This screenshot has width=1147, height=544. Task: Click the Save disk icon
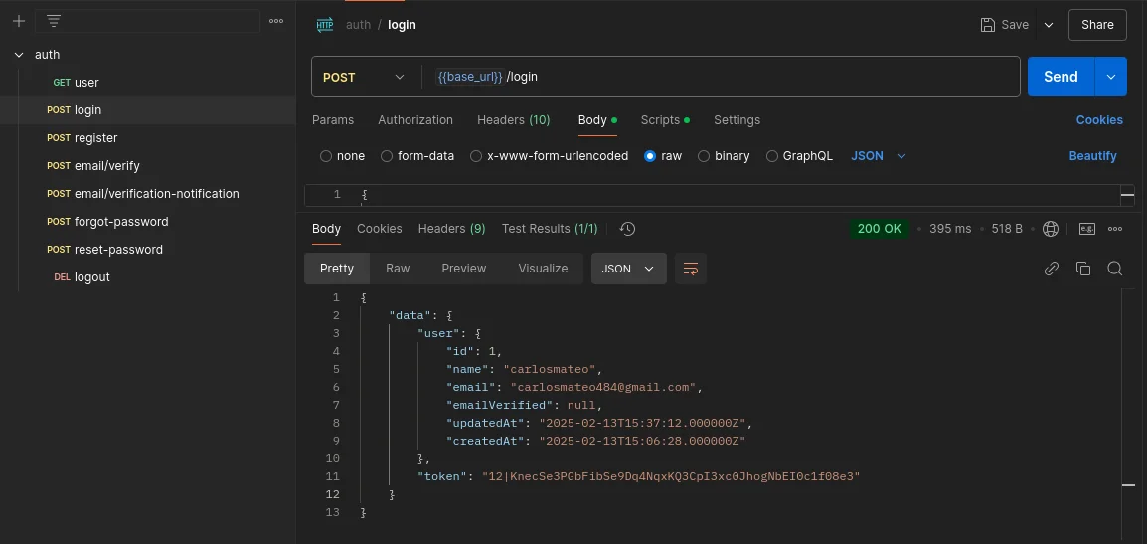pos(988,24)
